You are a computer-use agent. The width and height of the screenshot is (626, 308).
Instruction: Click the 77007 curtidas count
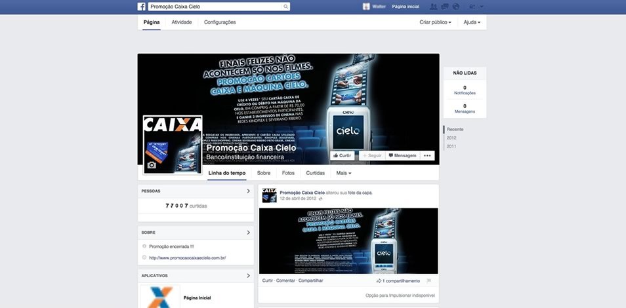(x=186, y=206)
